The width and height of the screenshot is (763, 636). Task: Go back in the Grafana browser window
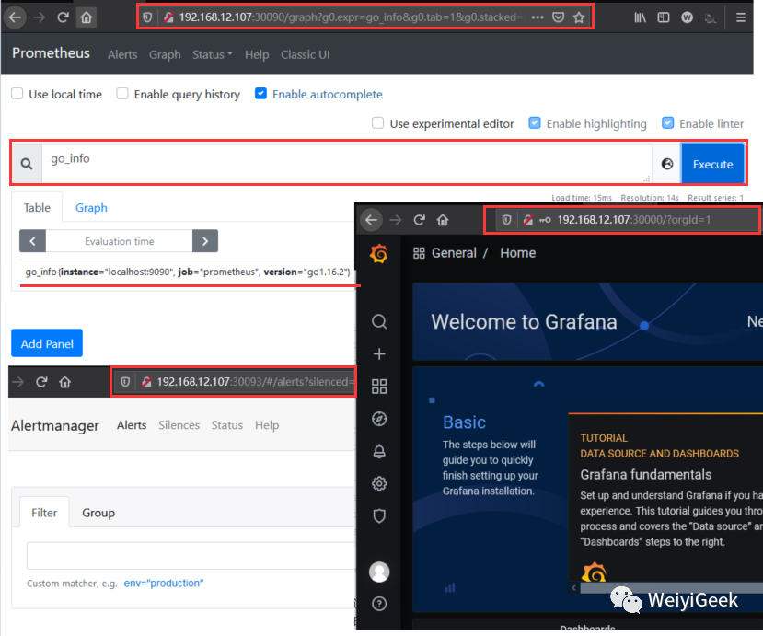click(x=371, y=220)
